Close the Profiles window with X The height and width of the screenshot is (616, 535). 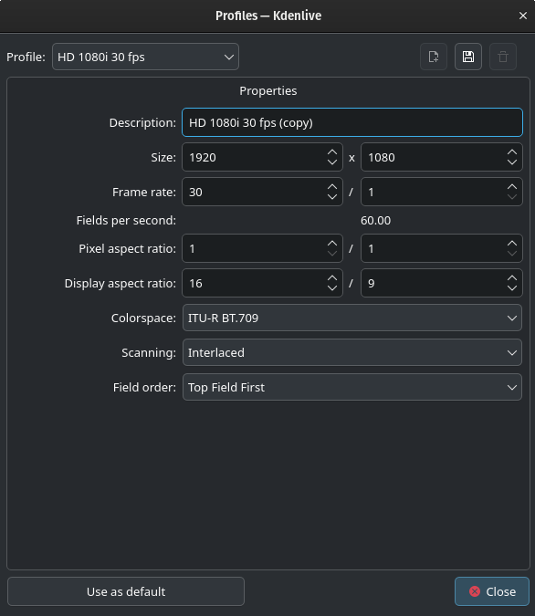523,16
